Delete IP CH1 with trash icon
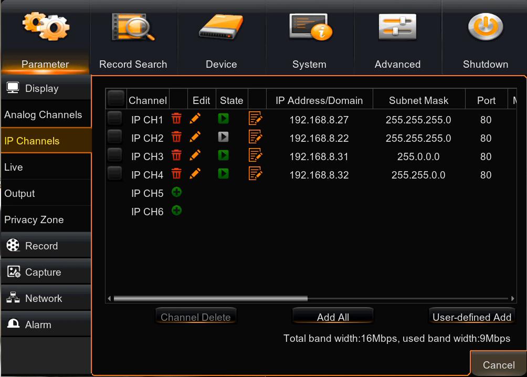 [176, 118]
